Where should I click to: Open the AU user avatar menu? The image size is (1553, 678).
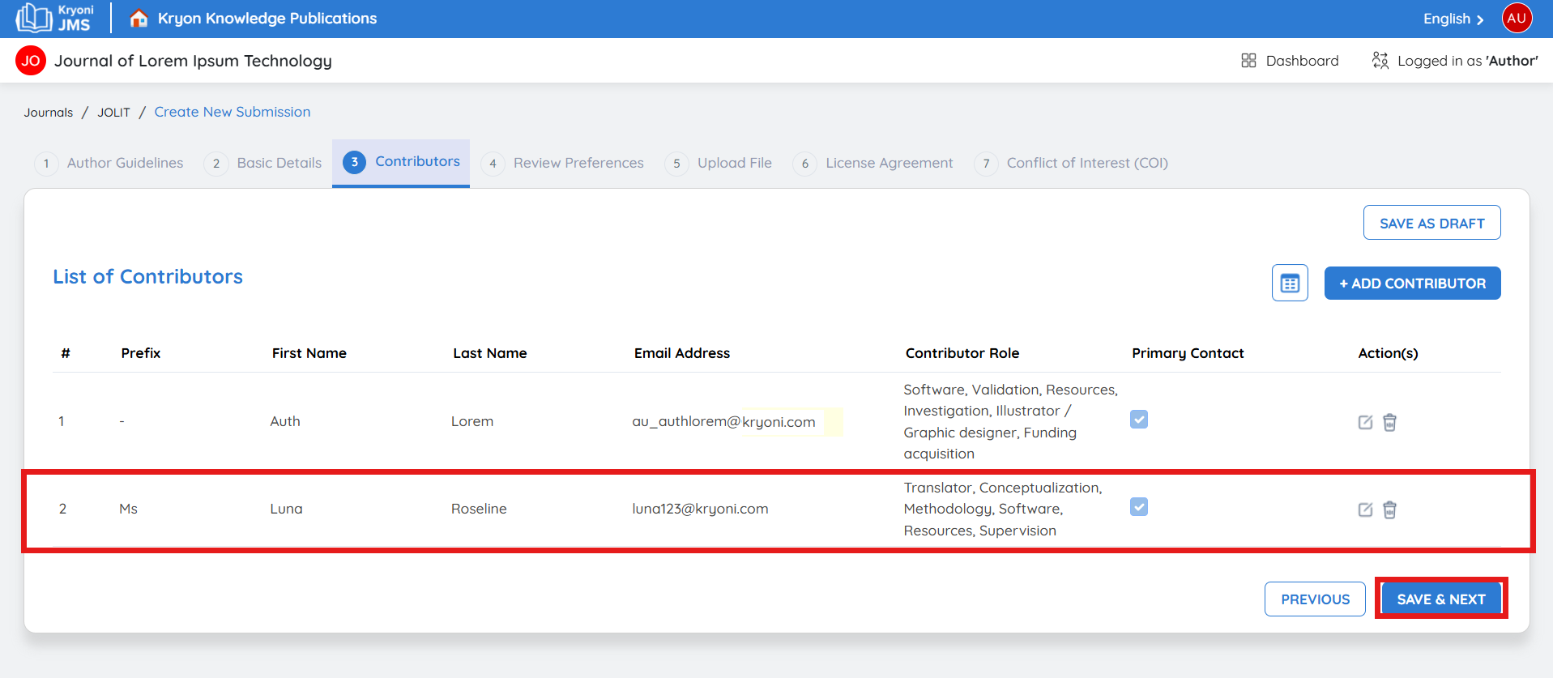(x=1517, y=18)
